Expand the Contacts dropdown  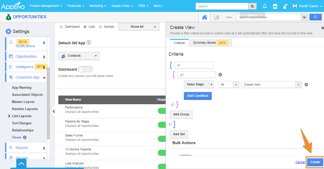(x=79, y=56)
